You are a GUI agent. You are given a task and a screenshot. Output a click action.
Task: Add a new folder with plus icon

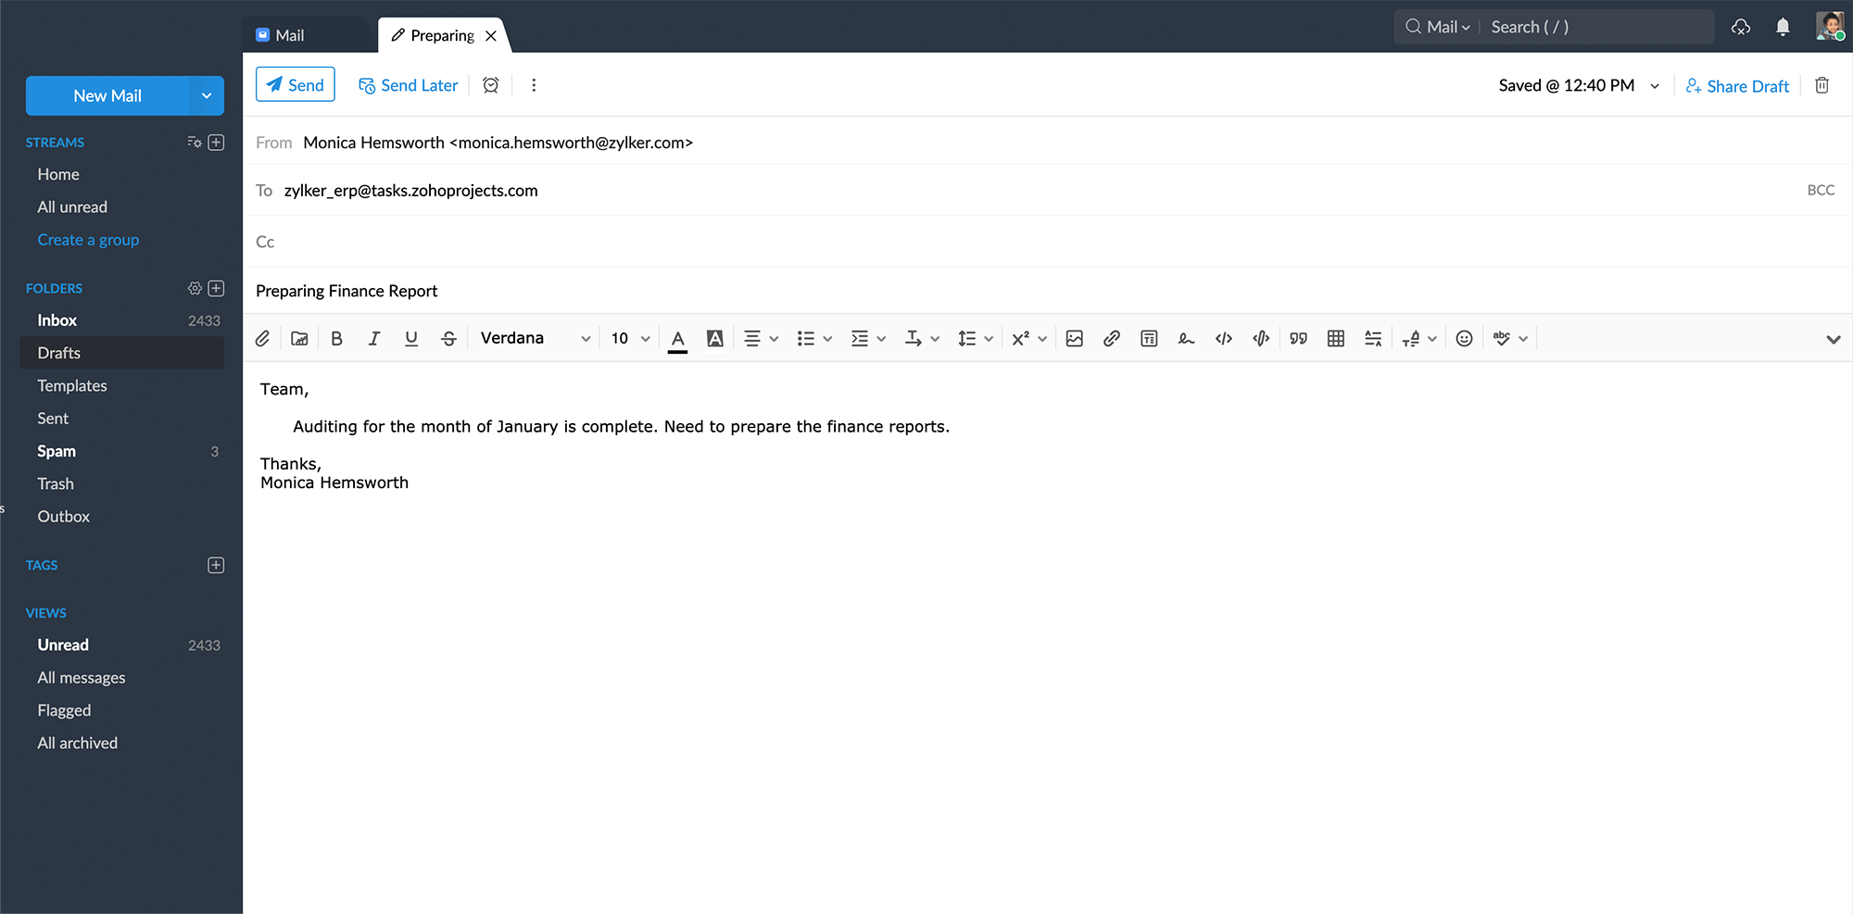click(x=216, y=288)
